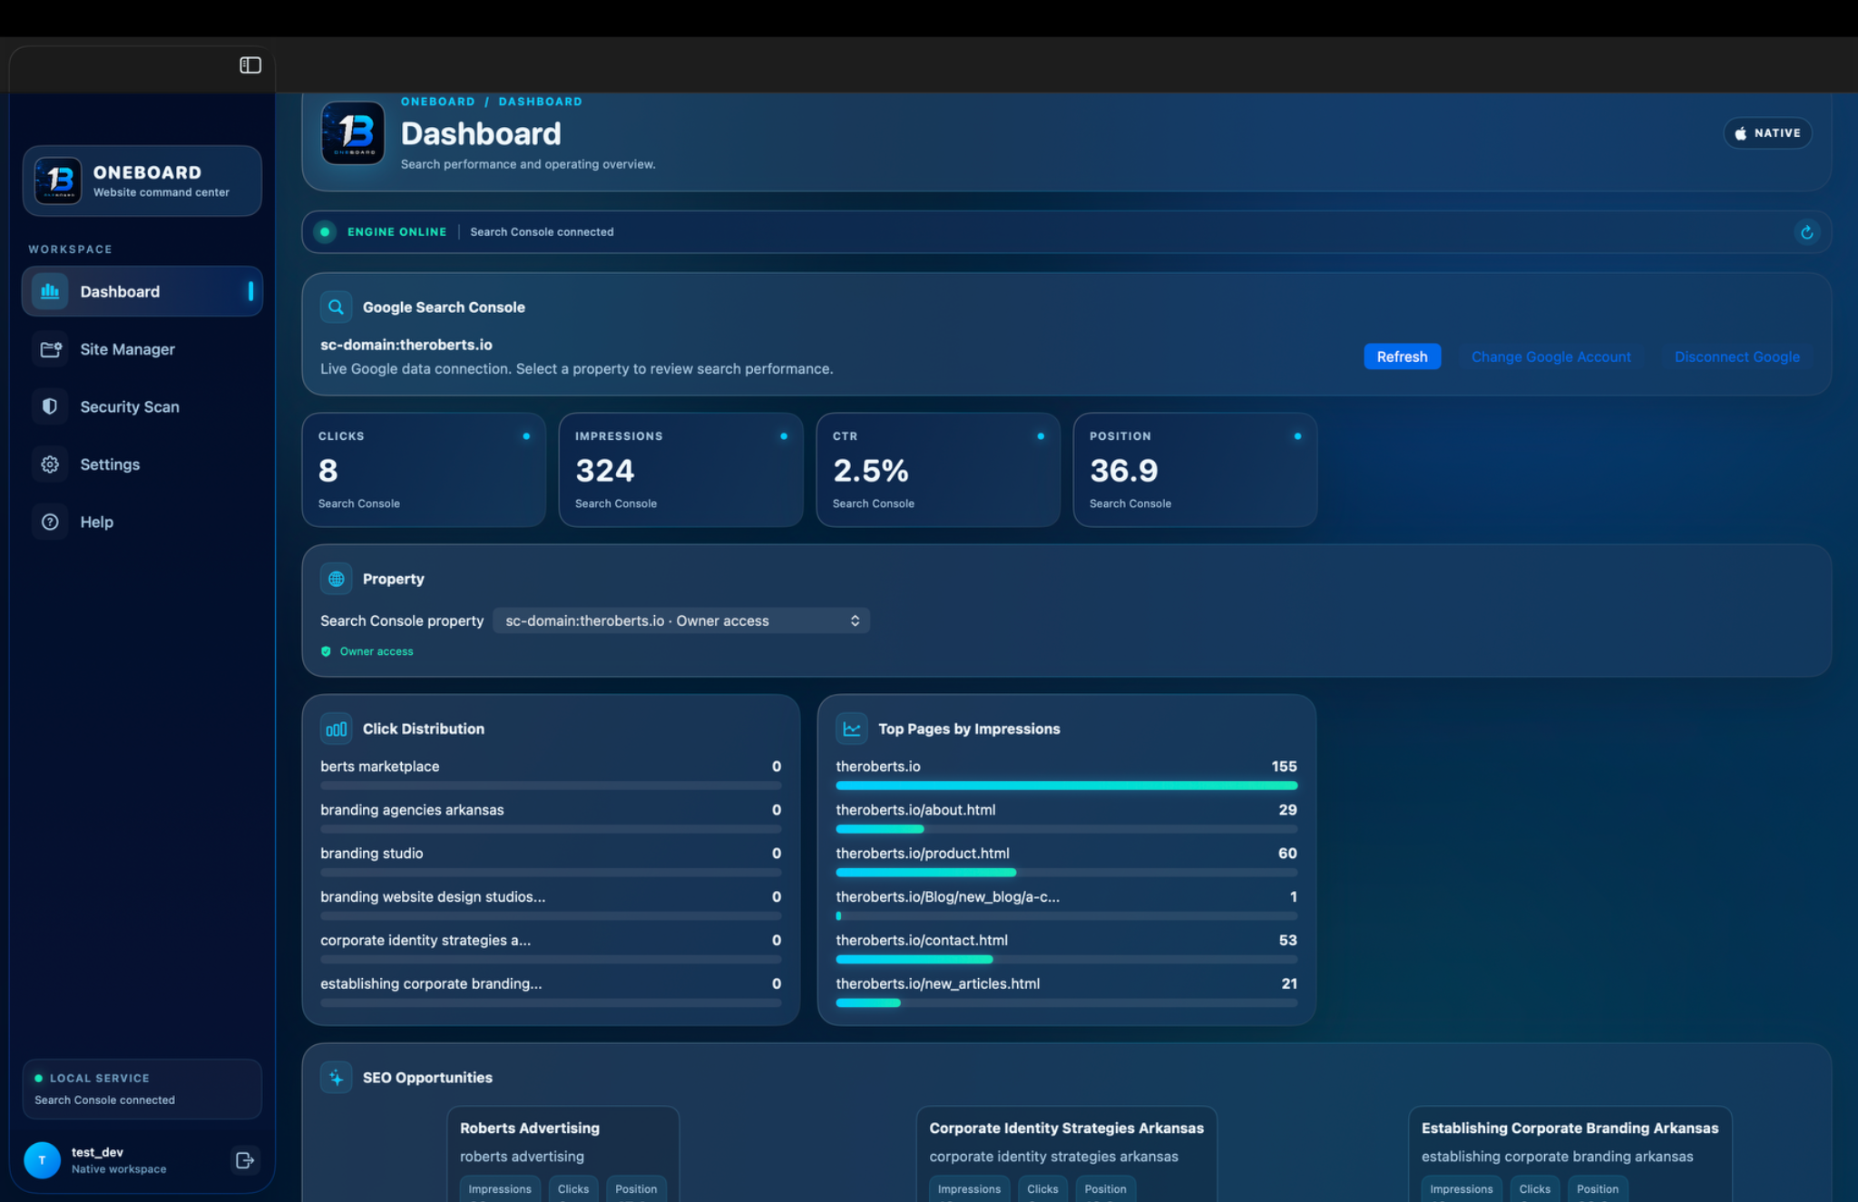Open the Dashboard workspace item
Viewport: 1858px width, 1202px height.
pyautogui.click(x=142, y=291)
